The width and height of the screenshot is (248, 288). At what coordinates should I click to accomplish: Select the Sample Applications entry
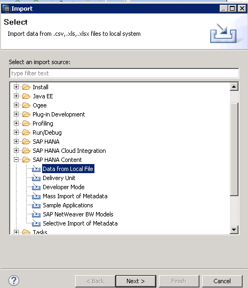tap(68, 205)
